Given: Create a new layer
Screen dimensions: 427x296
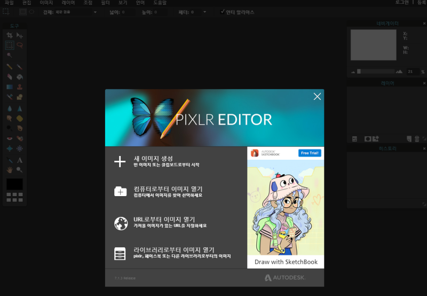Looking at the screenshot, I should point(409,139).
